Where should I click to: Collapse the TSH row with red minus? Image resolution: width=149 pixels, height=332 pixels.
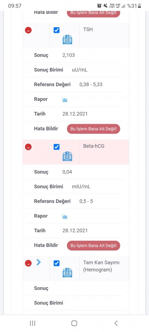[x=28, y=30]
